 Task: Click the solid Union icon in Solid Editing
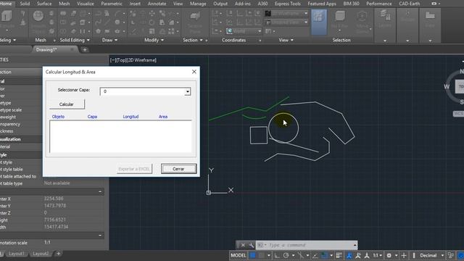(x=63, y=13)
